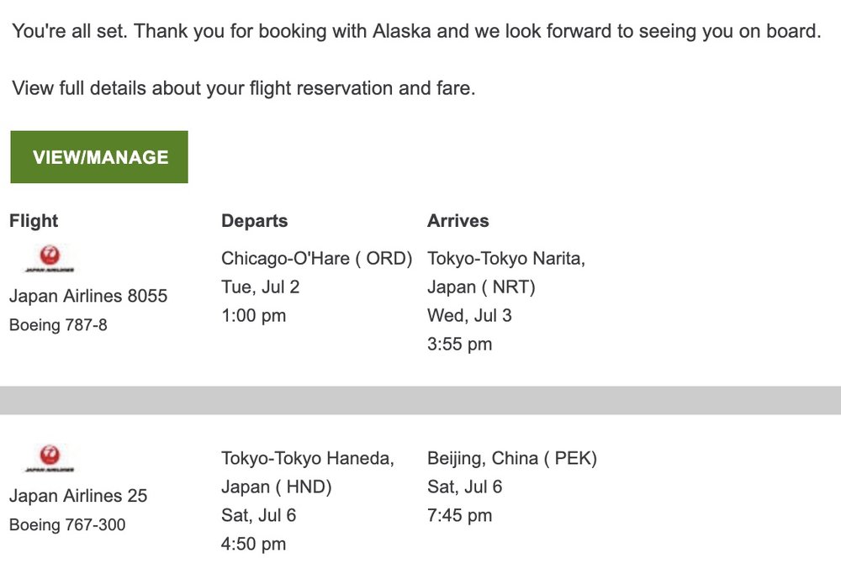841x574 pixels.
Task: Click the Wed, Jul 3 arrival date
Action: (x=469, y=316)
